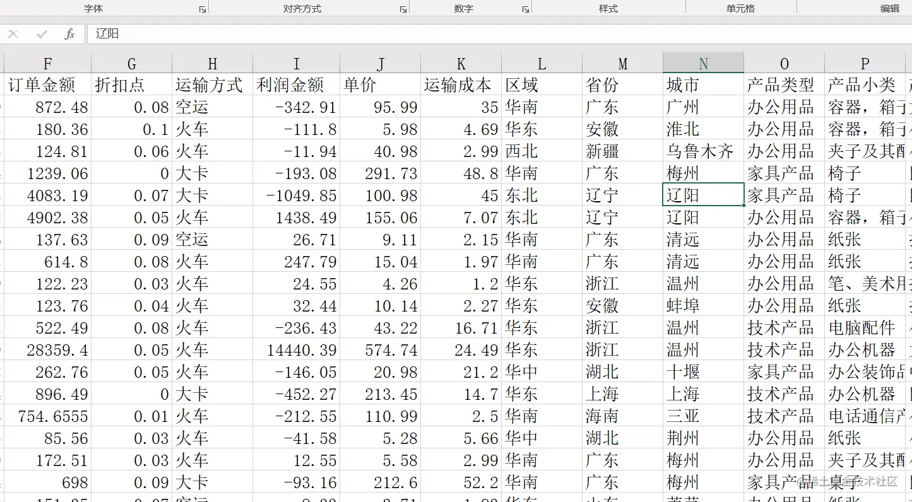Screen dimensions: 912x502
Task: Click the Insert Function (fx) icon
Action: tap(68, 34)
